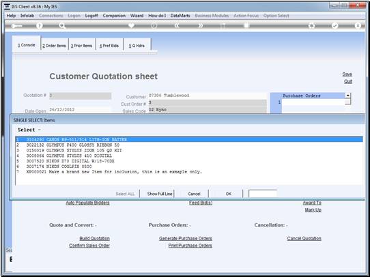Click the magnifying glass search icon
This screenshot has width=370, height=277.
coord(62,26)
